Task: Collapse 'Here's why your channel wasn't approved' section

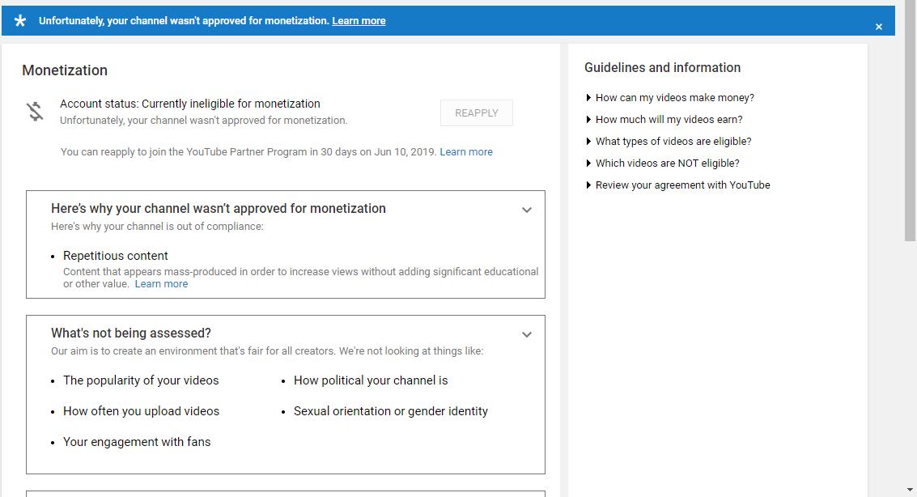Action: click(x=526, y=210)
